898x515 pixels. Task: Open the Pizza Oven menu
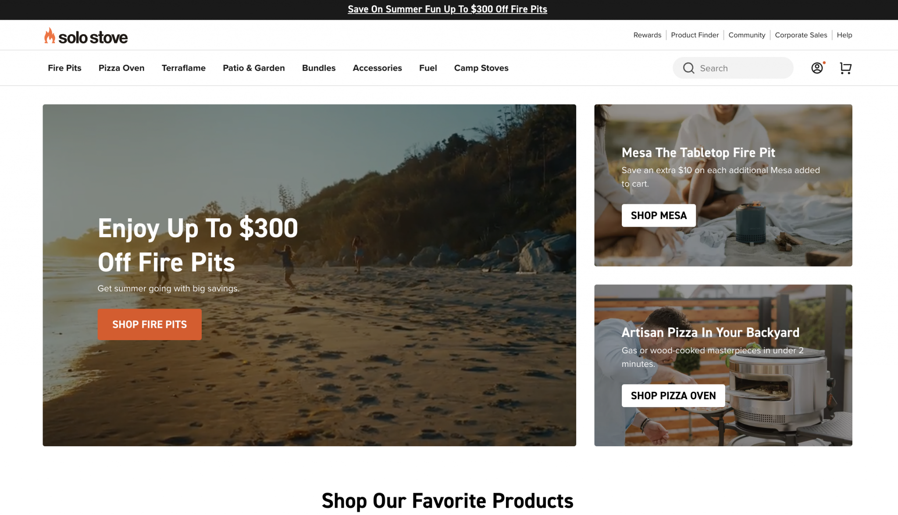(121, 68)
